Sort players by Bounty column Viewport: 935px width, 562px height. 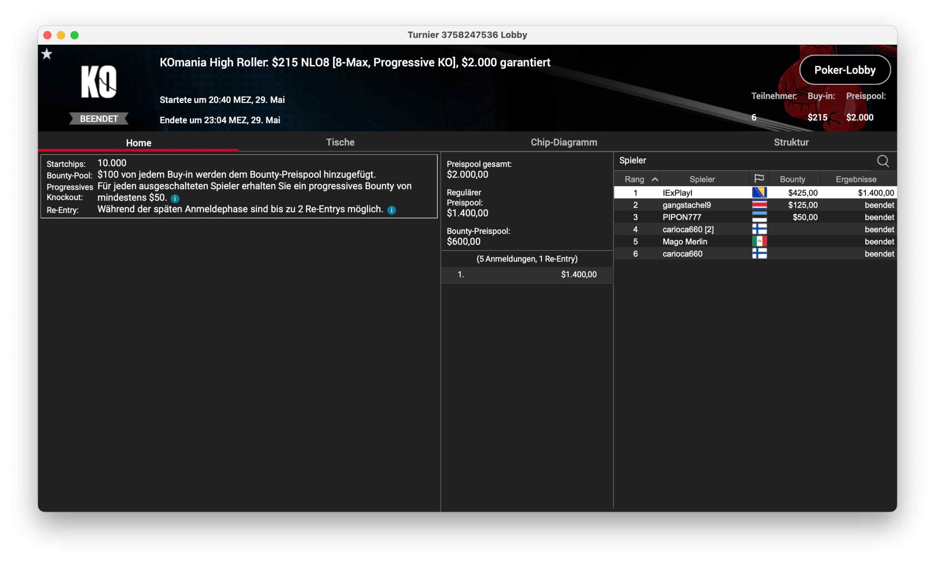(x=792, y=179)
